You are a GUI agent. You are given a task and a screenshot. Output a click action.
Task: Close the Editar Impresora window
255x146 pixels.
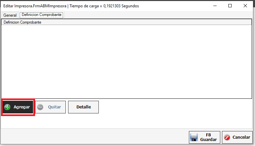[x=245, y=6]
